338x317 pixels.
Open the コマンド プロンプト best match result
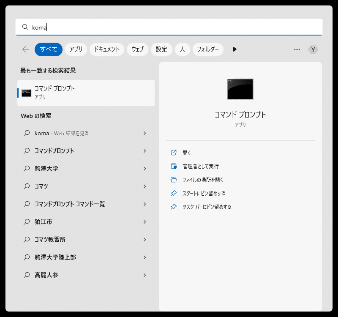pos(86,93)
